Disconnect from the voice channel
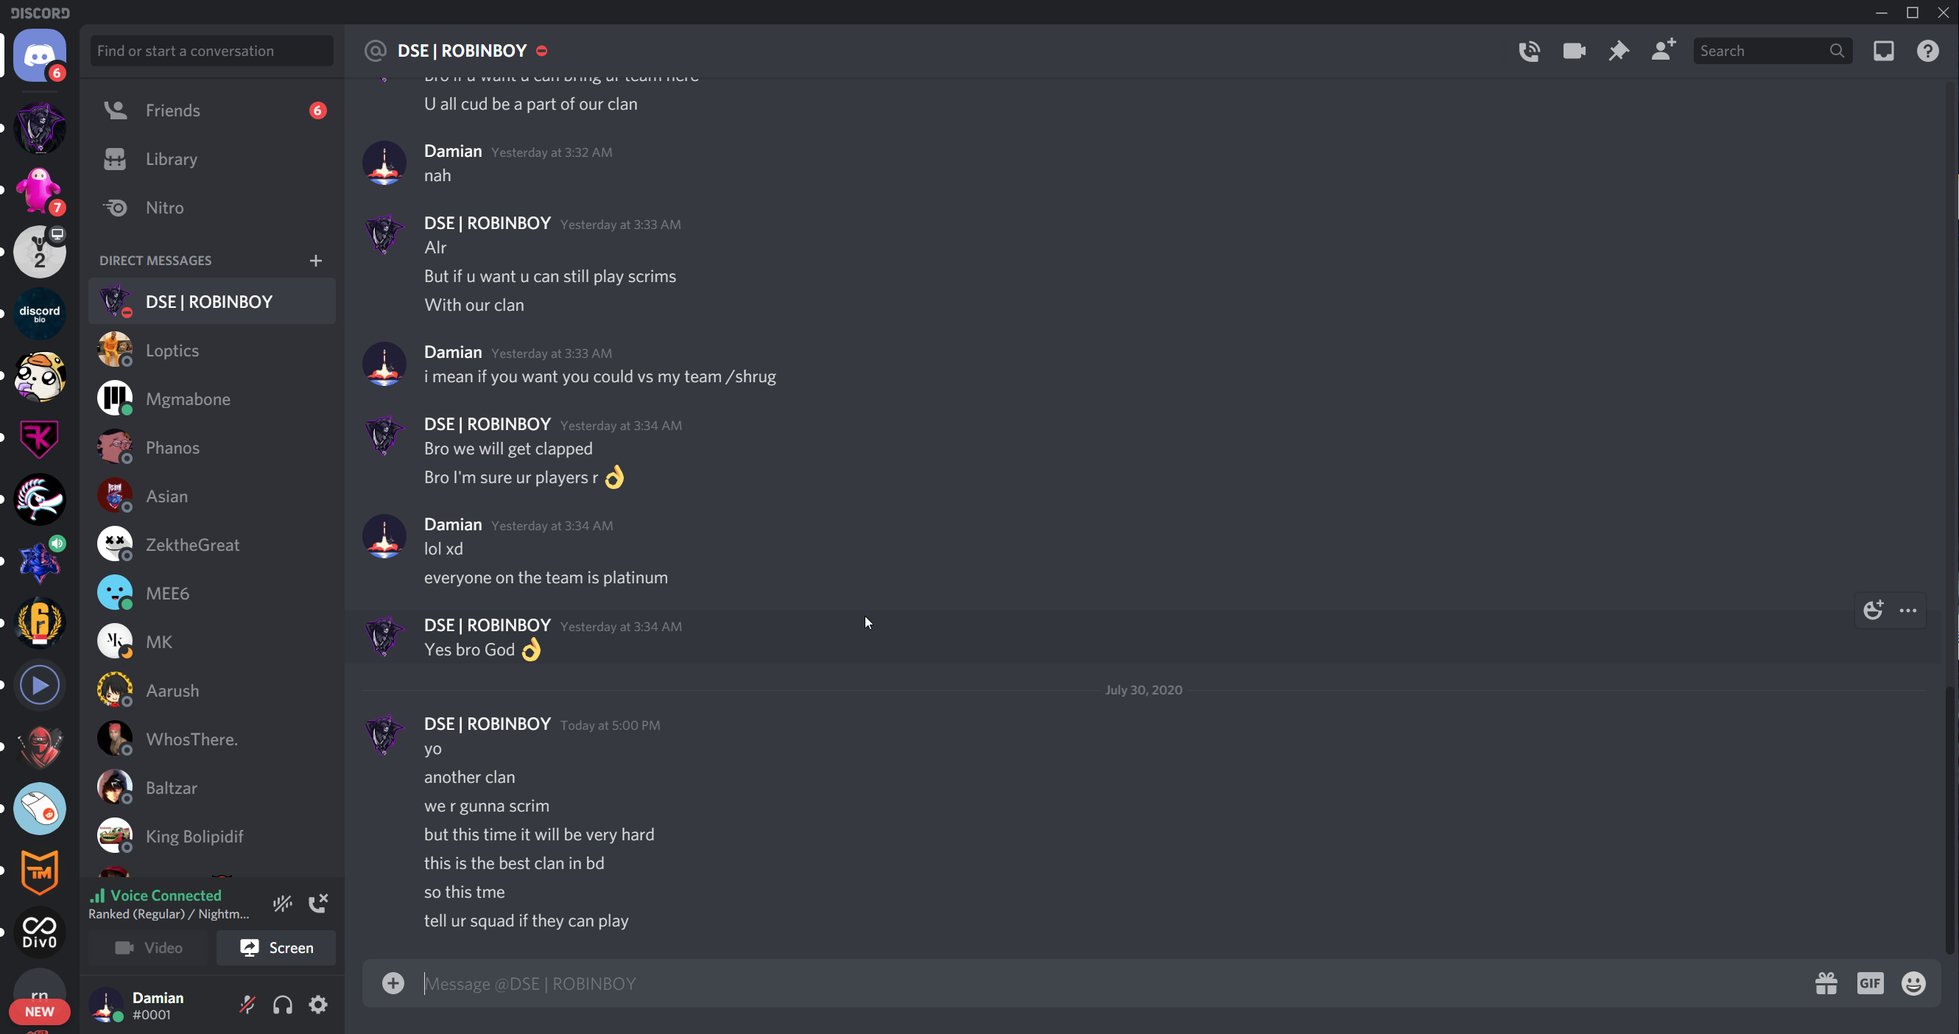The width and height of the screenshot is (1959, 1034). click(x=318, y=903)
